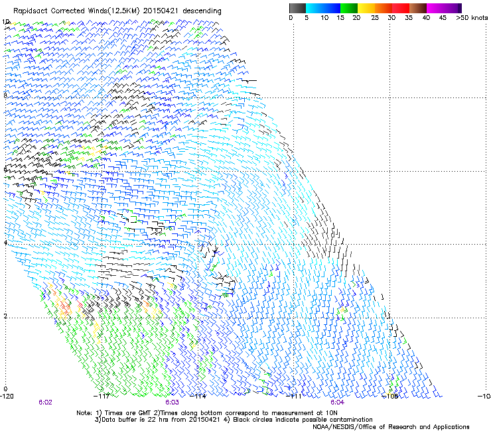491x431 pixels.
Task: Click the gray 0-5 knots color swatch
Action: pyautogui.click(x=297, y=8)
